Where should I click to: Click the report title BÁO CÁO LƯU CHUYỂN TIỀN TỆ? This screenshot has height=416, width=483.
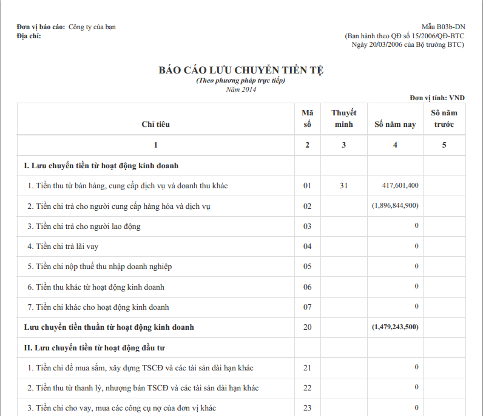click(x=241, y=70)
